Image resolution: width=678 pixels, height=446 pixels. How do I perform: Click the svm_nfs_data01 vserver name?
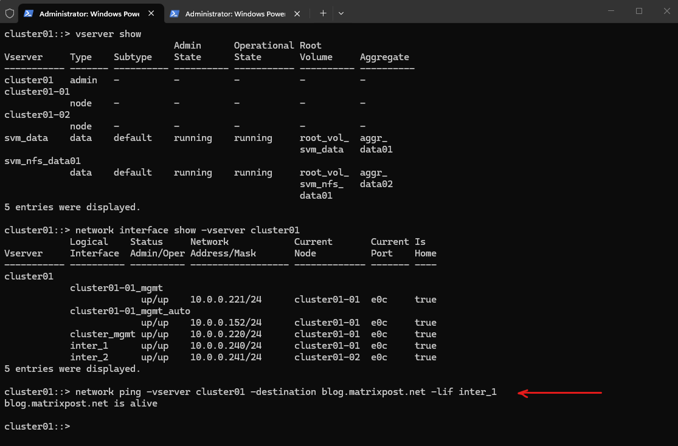(x=42, y=161)
